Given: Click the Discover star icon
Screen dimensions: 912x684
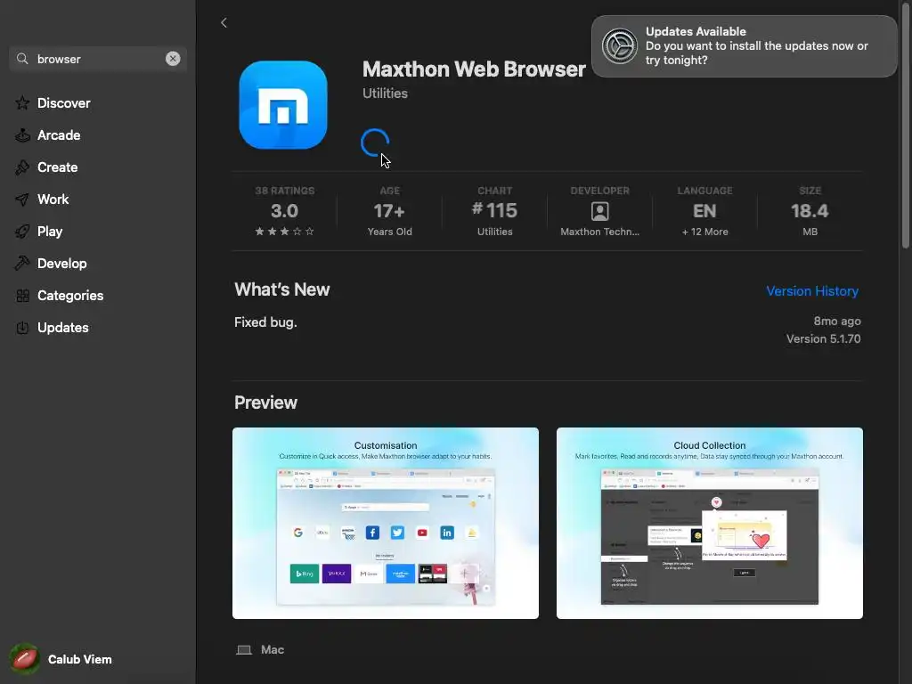Looking at the screenshot, I should [x=22, y=103].
